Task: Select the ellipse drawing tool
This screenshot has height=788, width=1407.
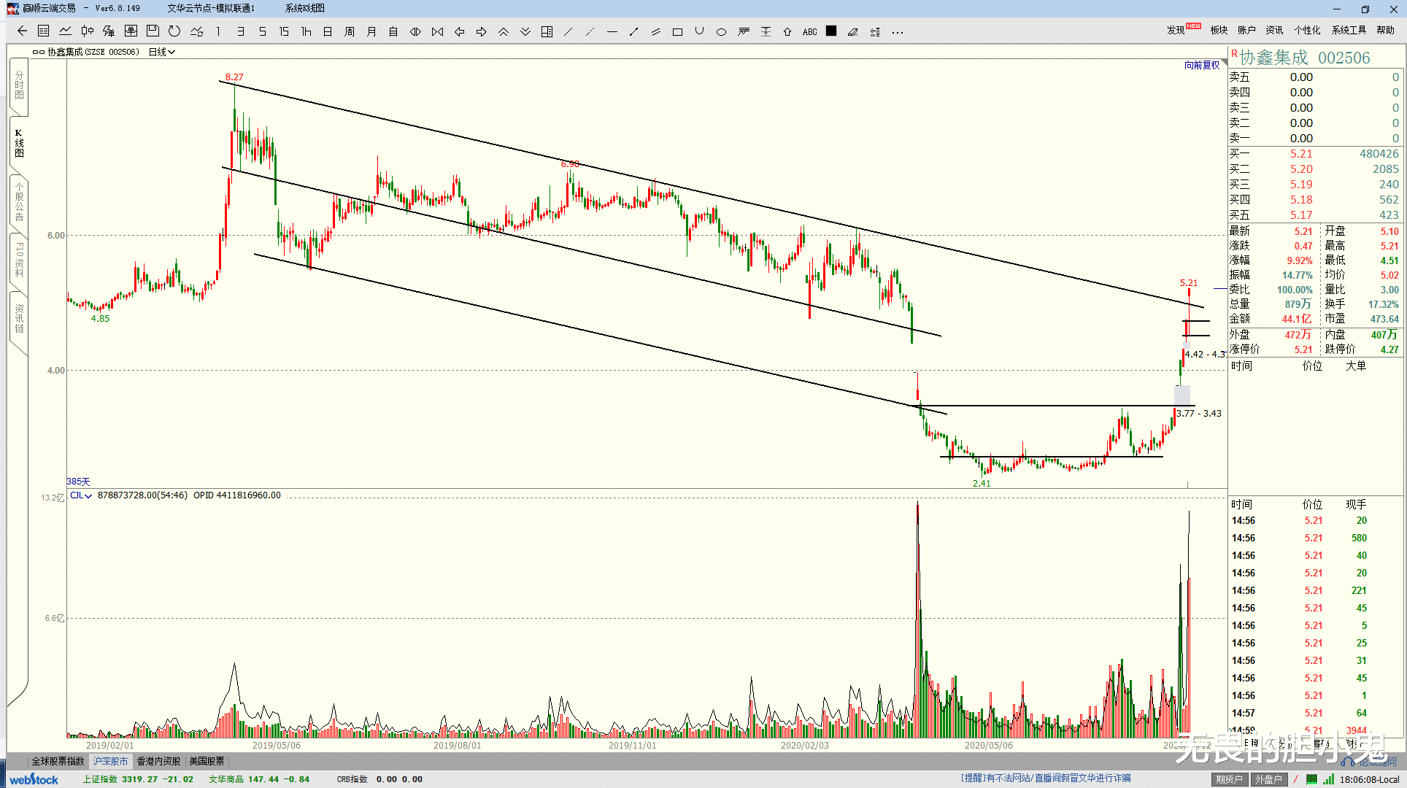Action: click(x=721, y=31)
